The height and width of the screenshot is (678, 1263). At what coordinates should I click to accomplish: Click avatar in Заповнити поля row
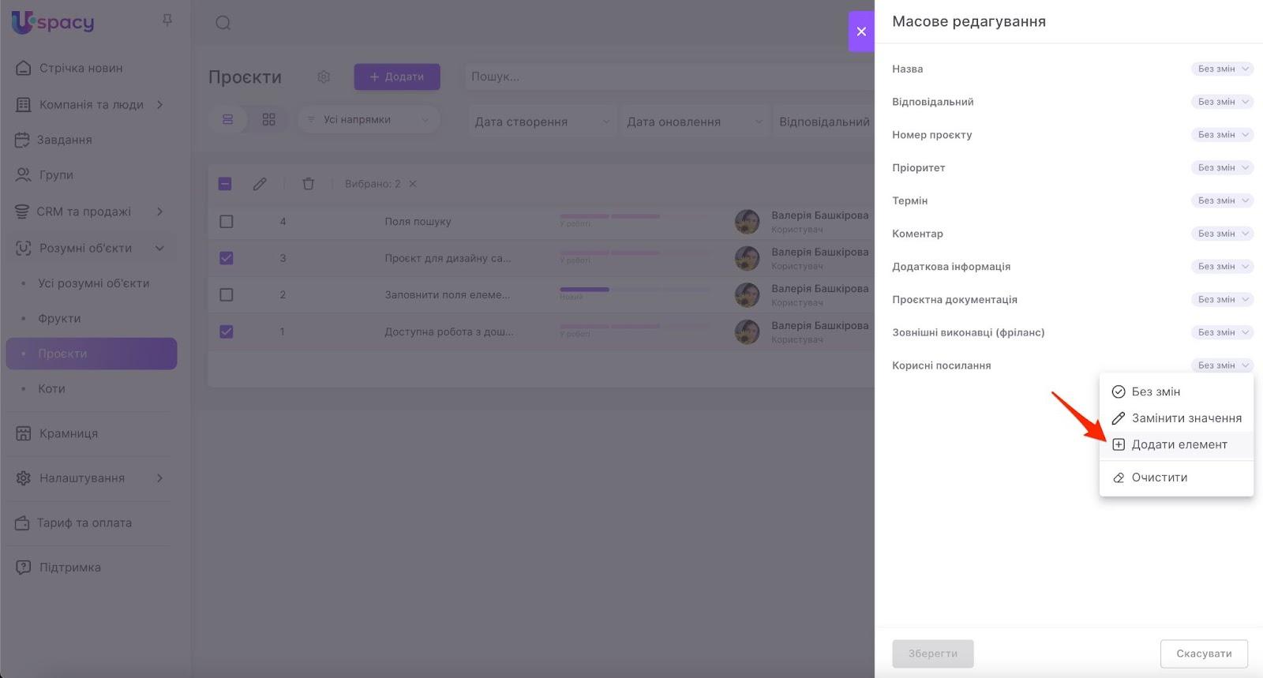747,295
